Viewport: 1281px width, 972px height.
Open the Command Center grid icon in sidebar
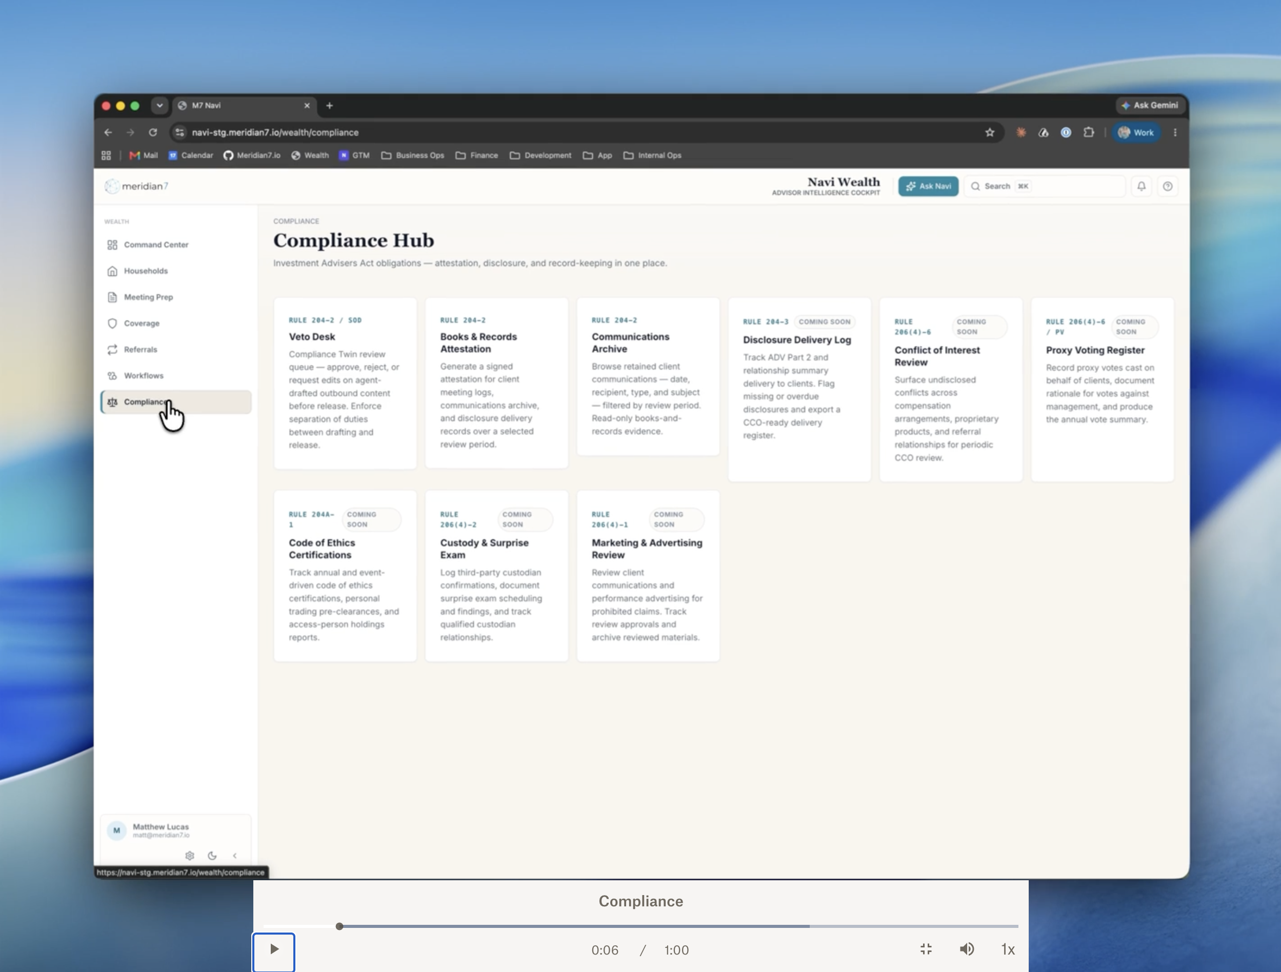112,245
